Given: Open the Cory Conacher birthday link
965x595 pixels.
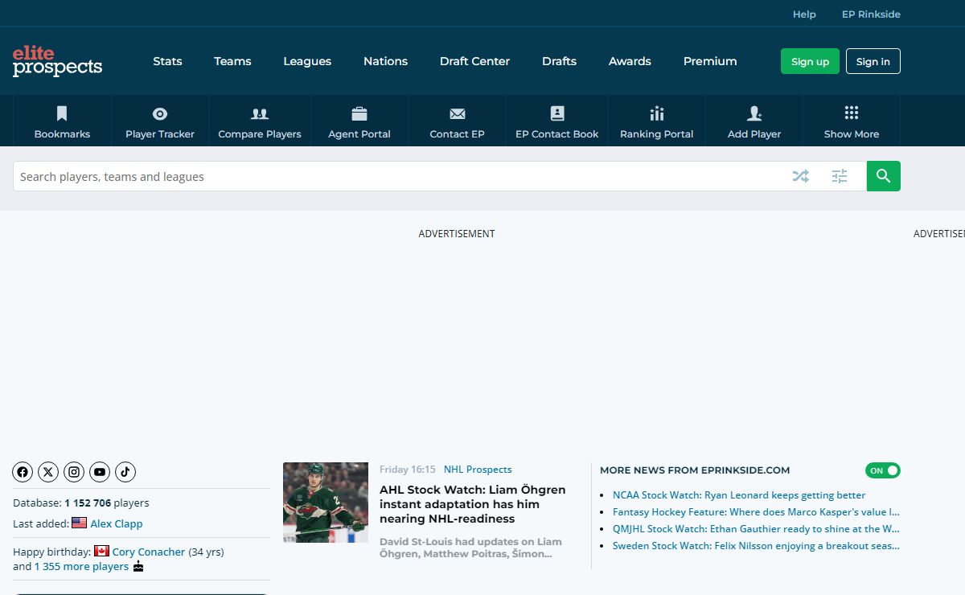Looking at the screenshot, I should 149,552.
